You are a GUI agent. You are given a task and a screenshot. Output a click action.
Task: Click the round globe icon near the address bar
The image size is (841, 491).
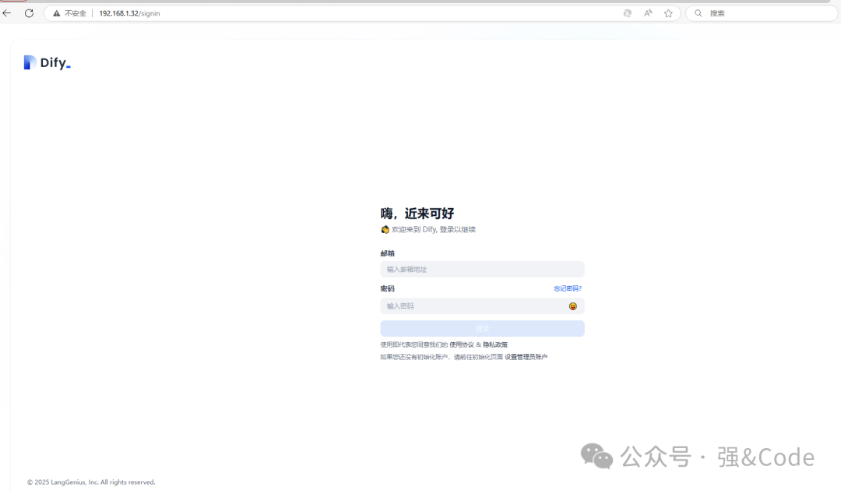coord(628,13)
